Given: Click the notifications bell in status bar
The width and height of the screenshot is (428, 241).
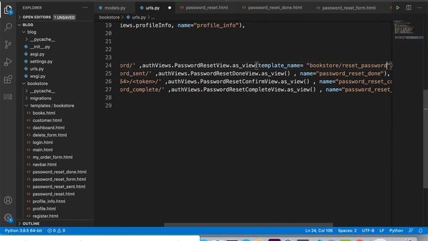Looking at the screenshot, I should 421,230.
